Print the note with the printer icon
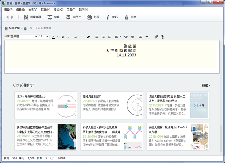 89,17
